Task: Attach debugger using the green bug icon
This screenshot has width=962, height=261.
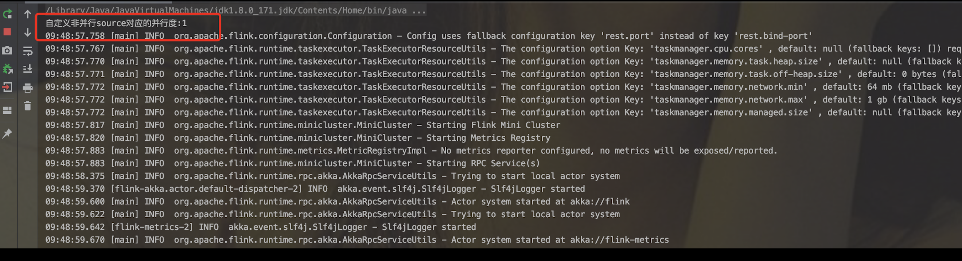Action: [x=7, y=69]
